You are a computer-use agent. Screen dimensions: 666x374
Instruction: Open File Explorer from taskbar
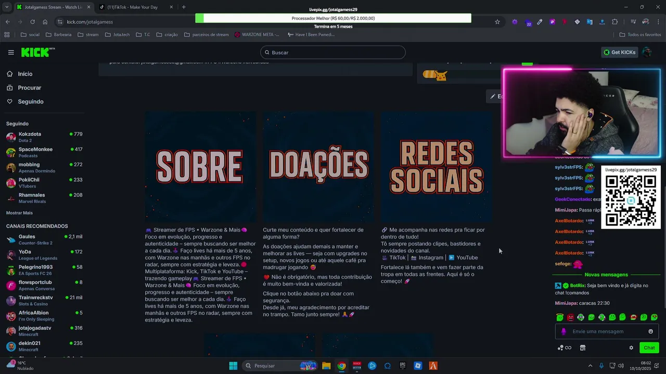(326, 366)
